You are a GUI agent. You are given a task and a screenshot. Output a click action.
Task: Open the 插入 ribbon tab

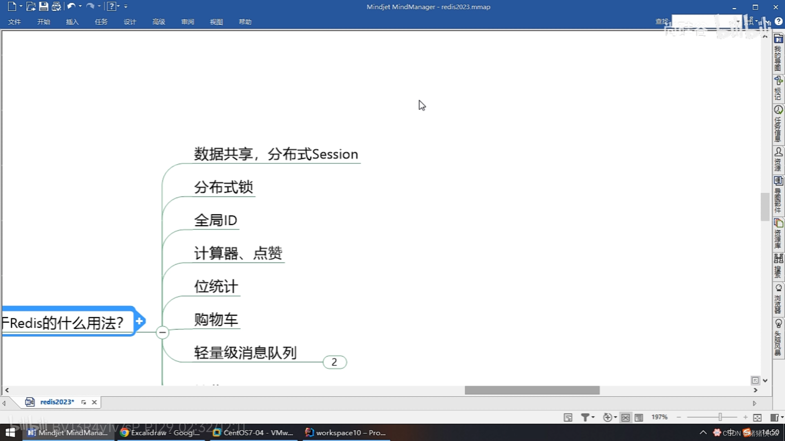[x=72, y=22]
